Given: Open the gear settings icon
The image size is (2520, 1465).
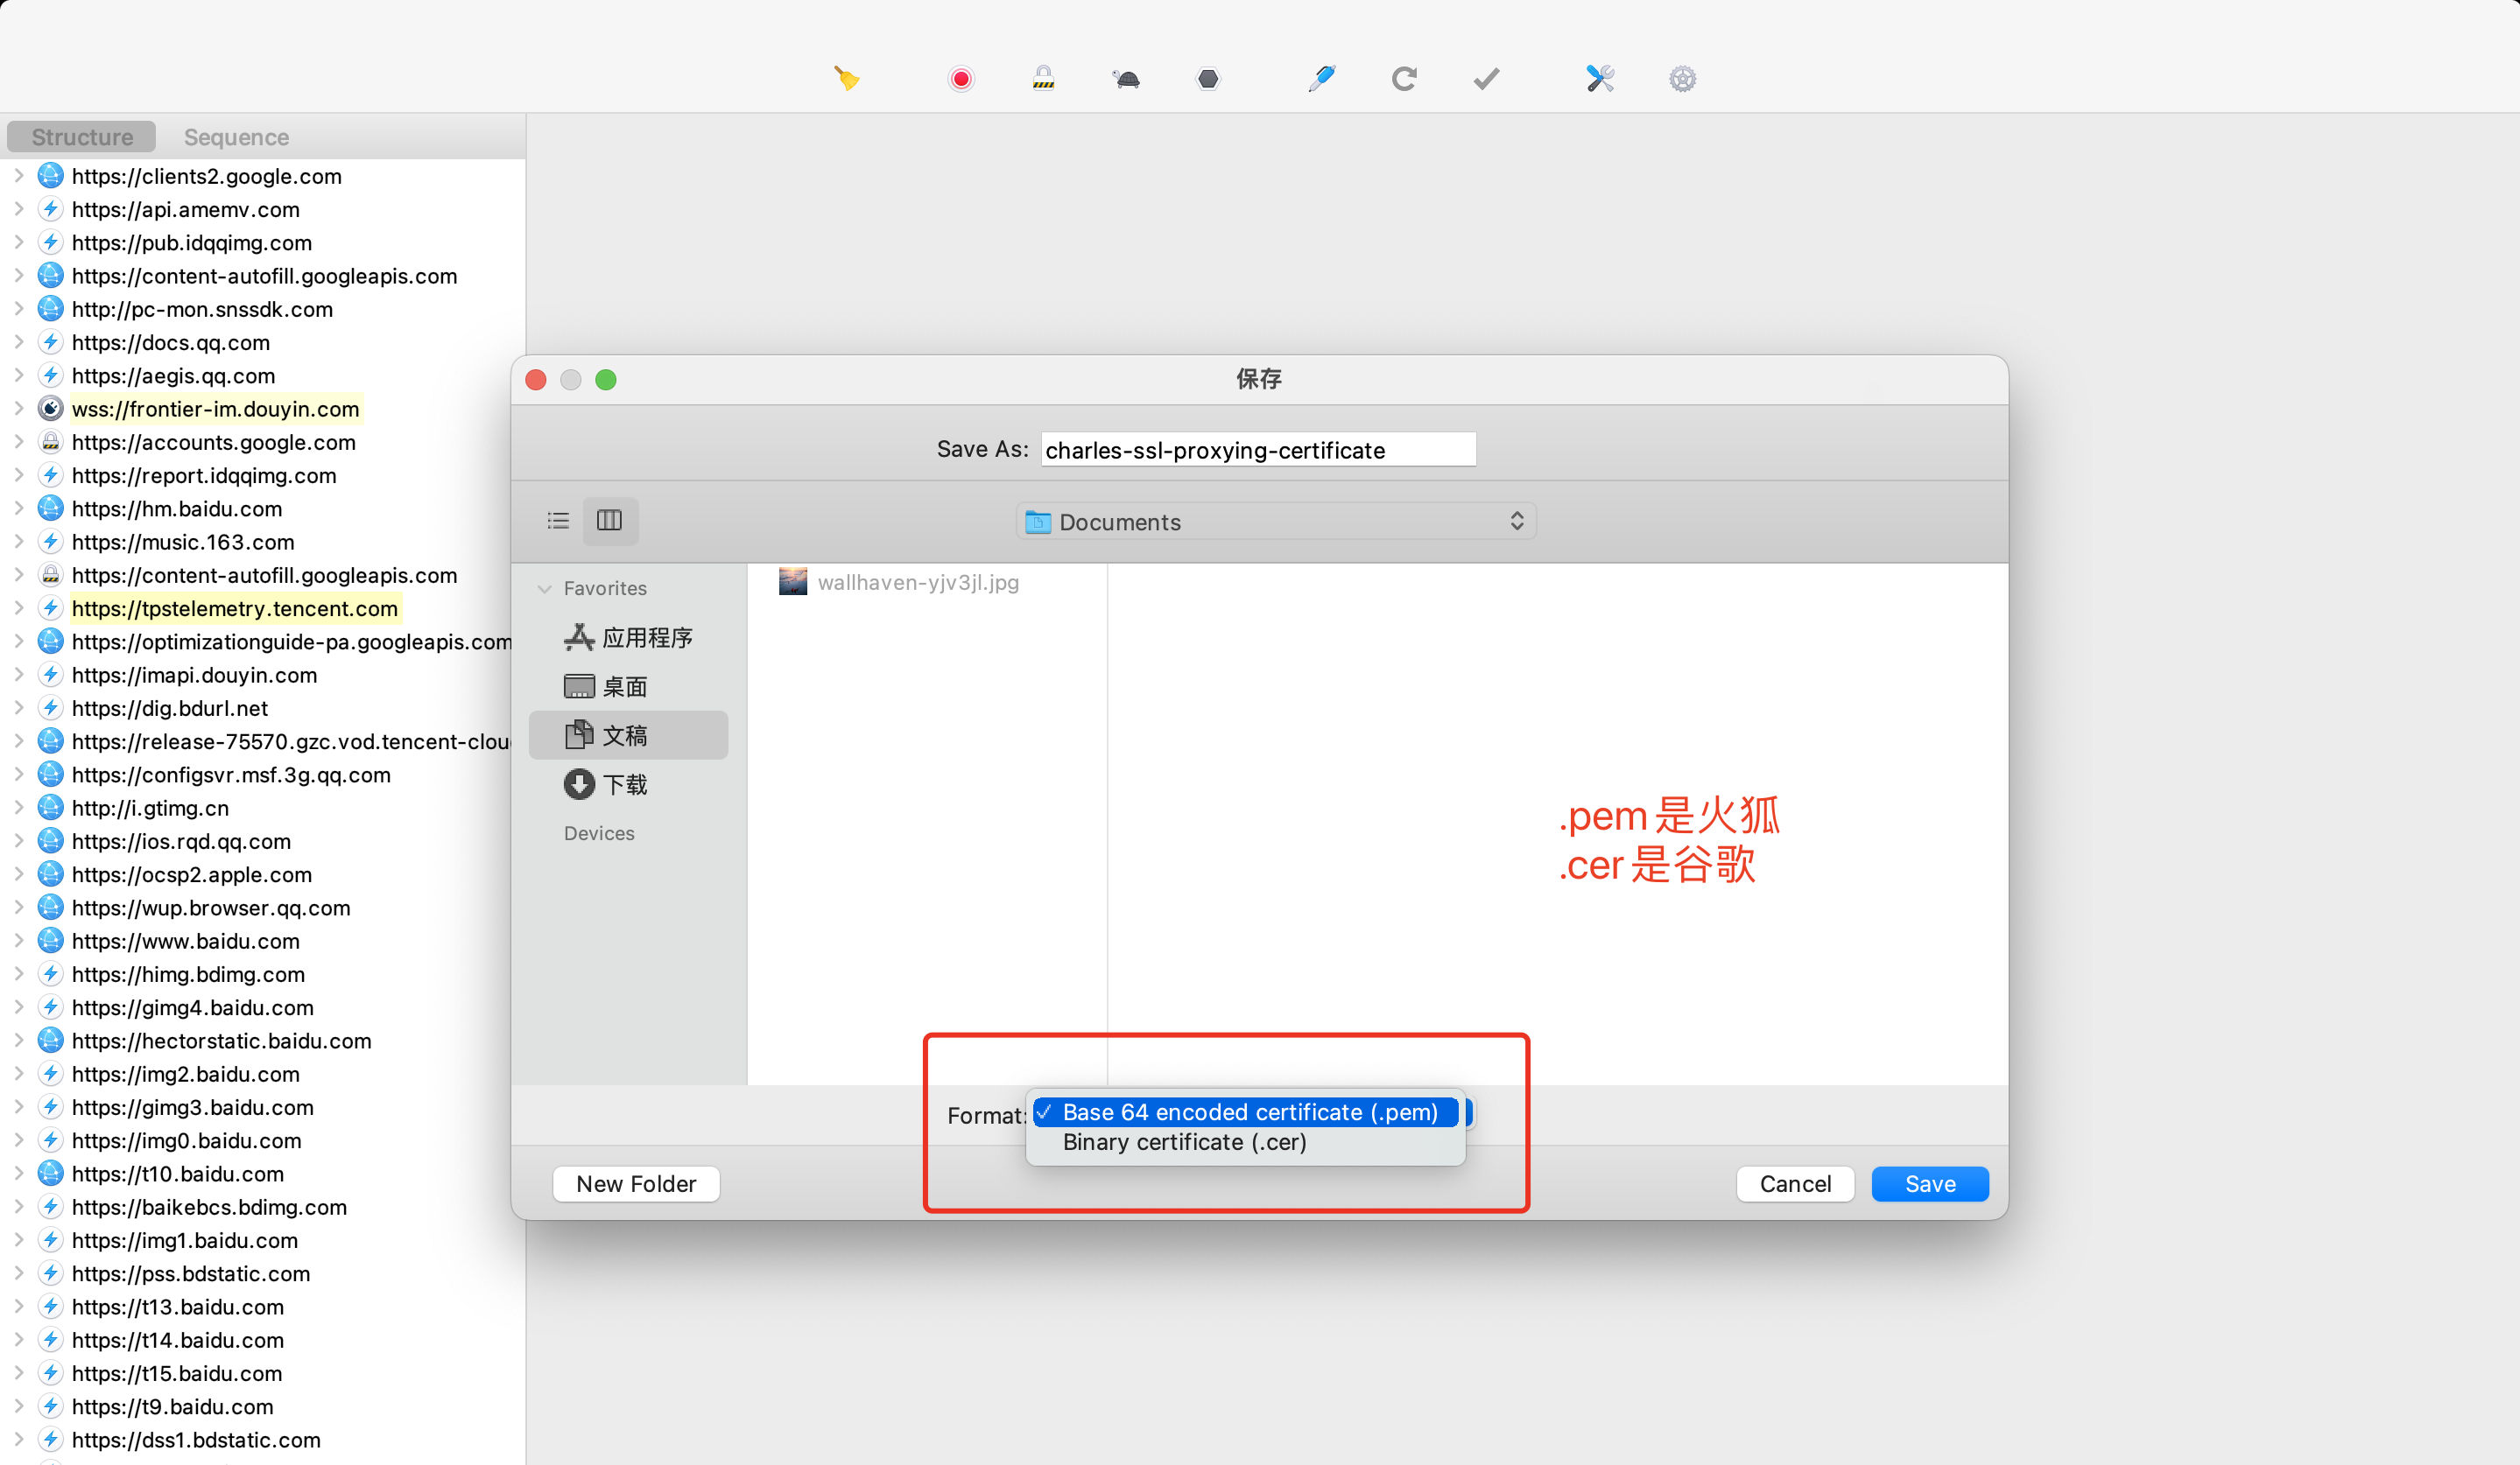Looking at the screenshot, I should point(1682,78).
